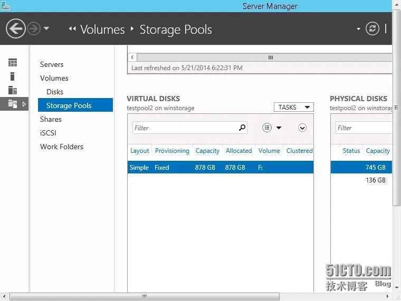
Task: Open the dropdown arrow left of the refresh icon
Action: pos(358,29)
